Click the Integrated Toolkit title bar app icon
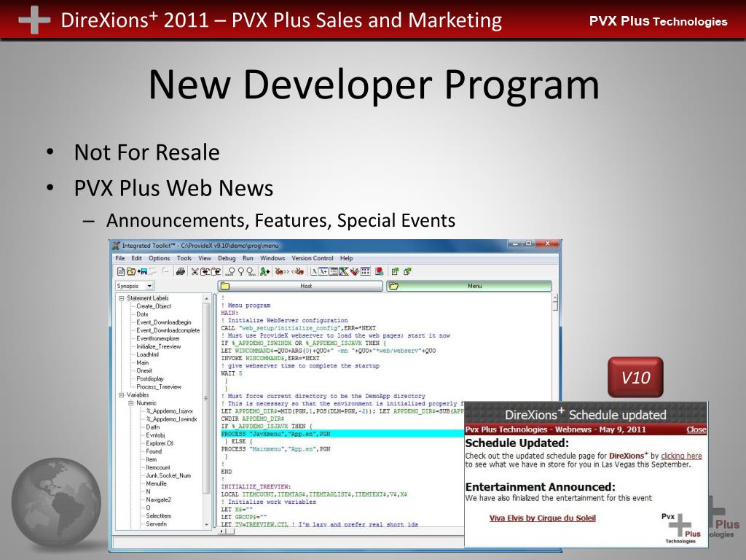The height and width of the screenshot is (560, 746). [x=116, y=246]
